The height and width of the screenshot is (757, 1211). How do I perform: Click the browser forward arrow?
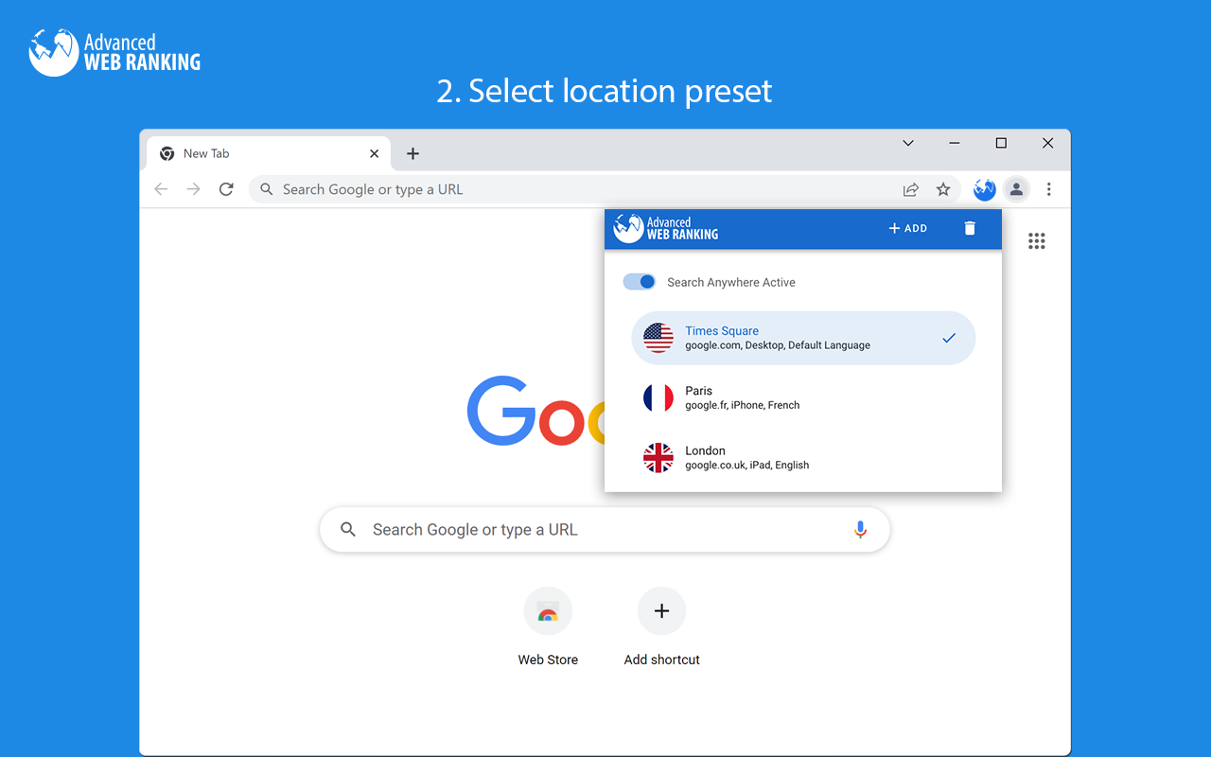point(194,189)
